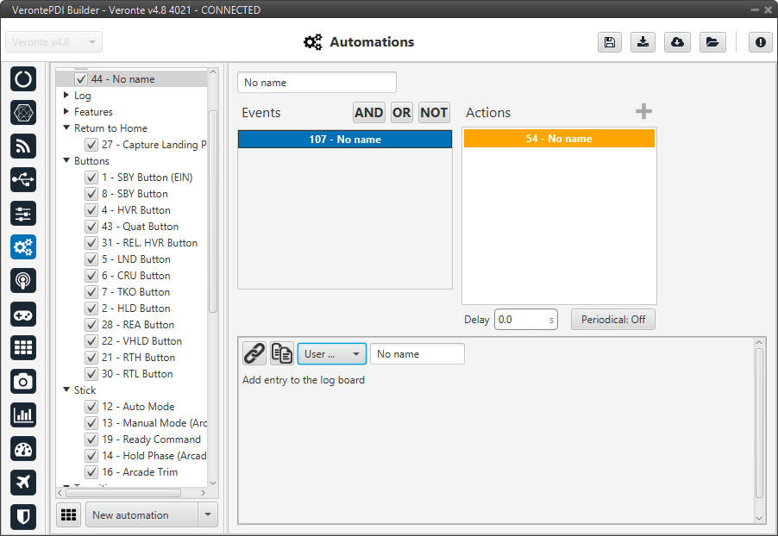
Task: Open the camera panel
Action: coord(22,381)
